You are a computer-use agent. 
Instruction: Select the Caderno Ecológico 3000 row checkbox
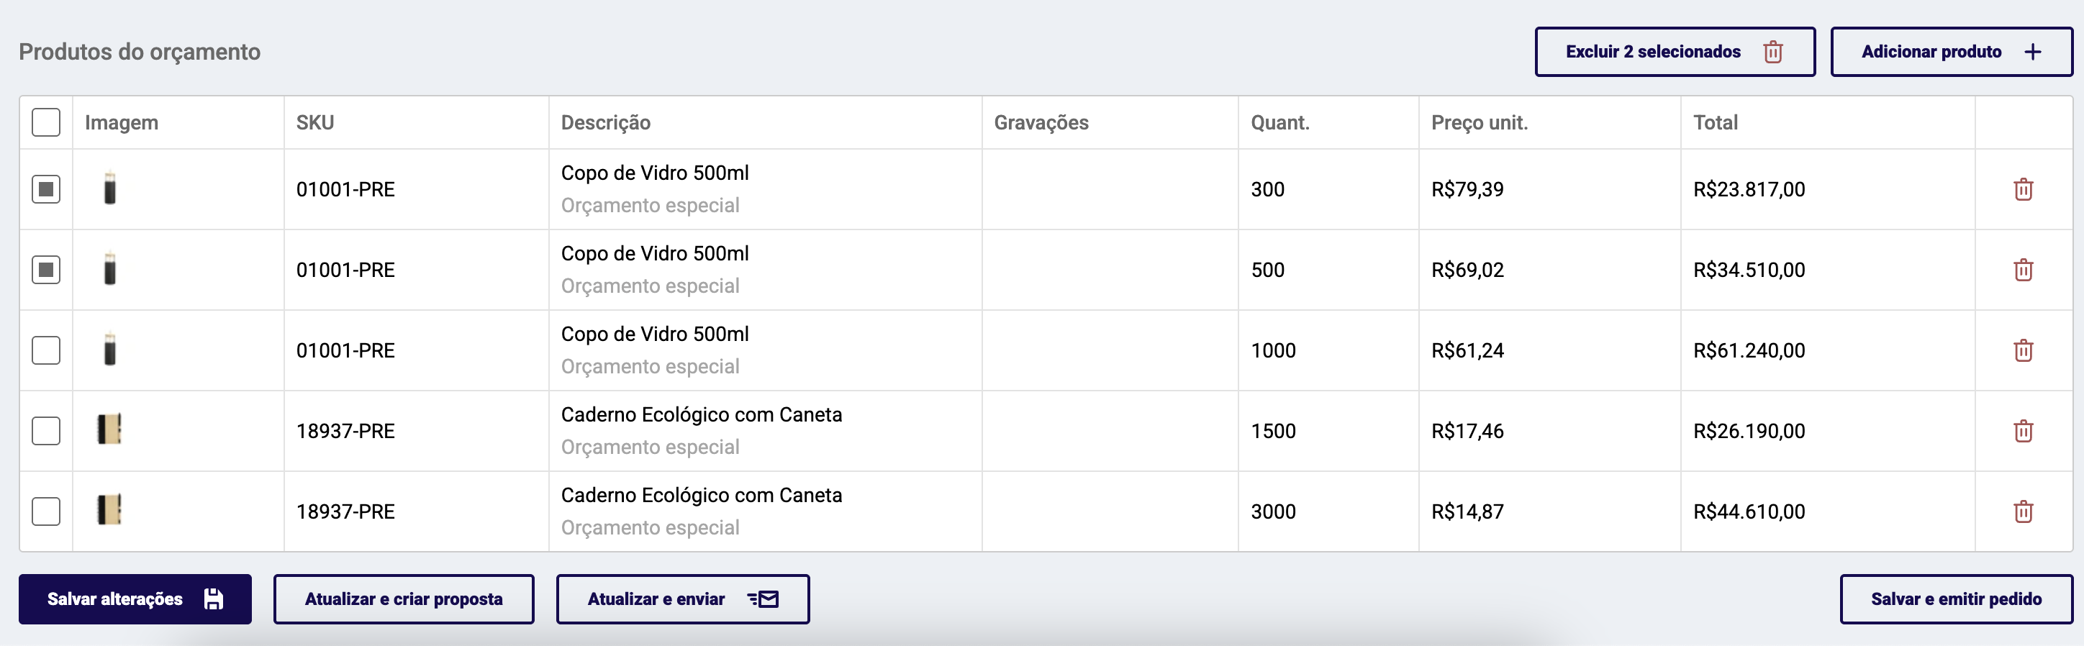[46, 511]
